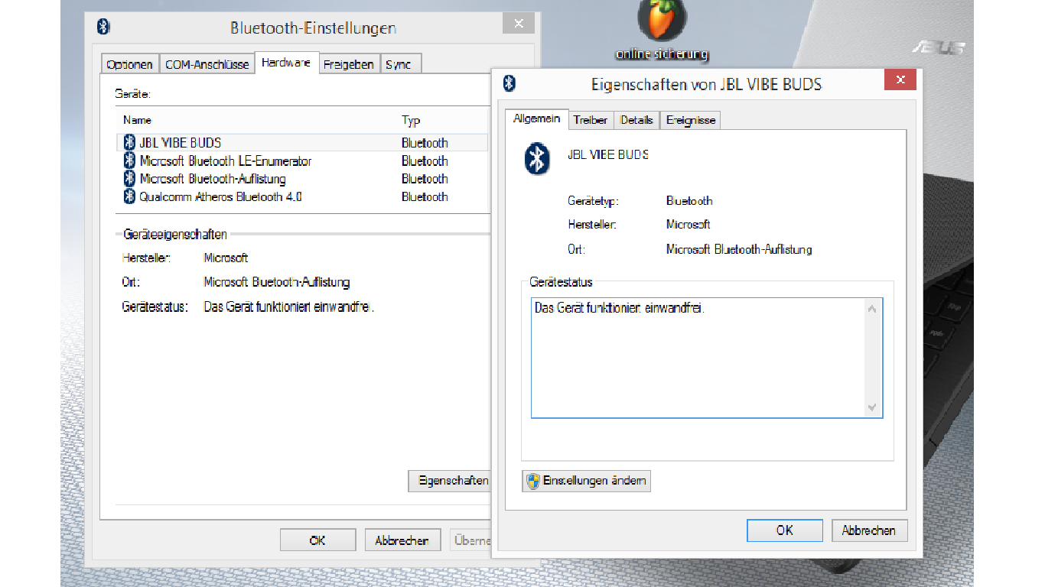This screenshot has width=1045, height=587.
Task: Select Microsoft Bluetooth-Auflistung in device list
Action: (304, 178)
